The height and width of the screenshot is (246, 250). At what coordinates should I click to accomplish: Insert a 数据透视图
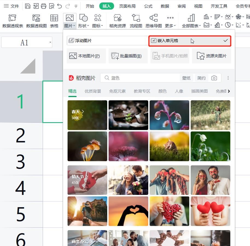tap(36, 21)
